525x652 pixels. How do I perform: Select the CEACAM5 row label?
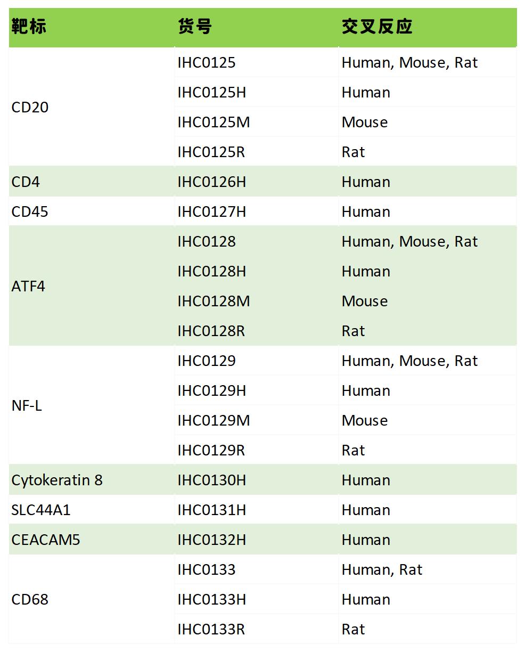[46, 540]
